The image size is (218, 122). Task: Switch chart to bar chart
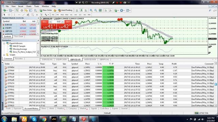point(77,11)
